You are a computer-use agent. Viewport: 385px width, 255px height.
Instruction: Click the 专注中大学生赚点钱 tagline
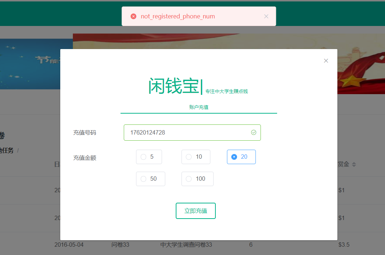click(x=227, y=91)
